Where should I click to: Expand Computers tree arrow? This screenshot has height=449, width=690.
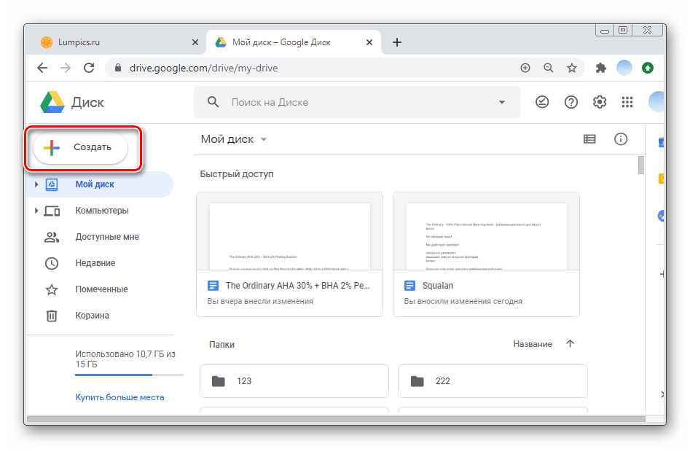[36, 211]
